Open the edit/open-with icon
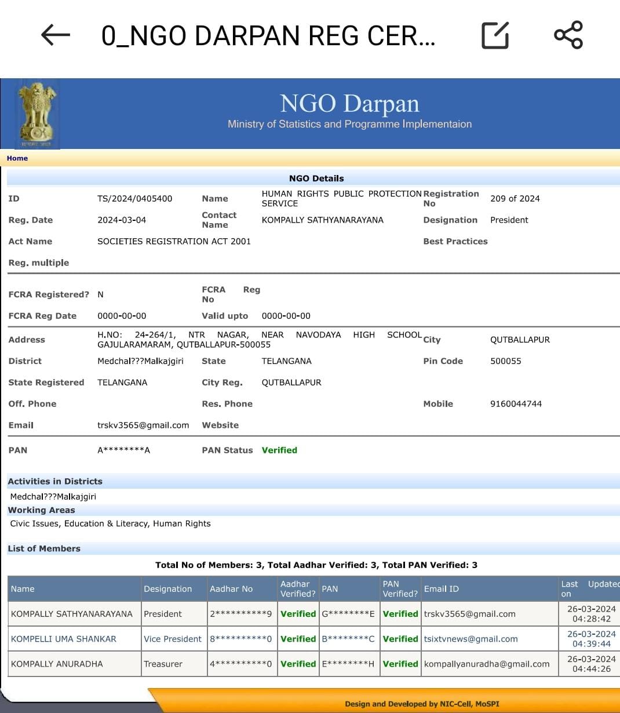Image resolution: width=620 pixels, height=713 pixels. tap(495, 35)
